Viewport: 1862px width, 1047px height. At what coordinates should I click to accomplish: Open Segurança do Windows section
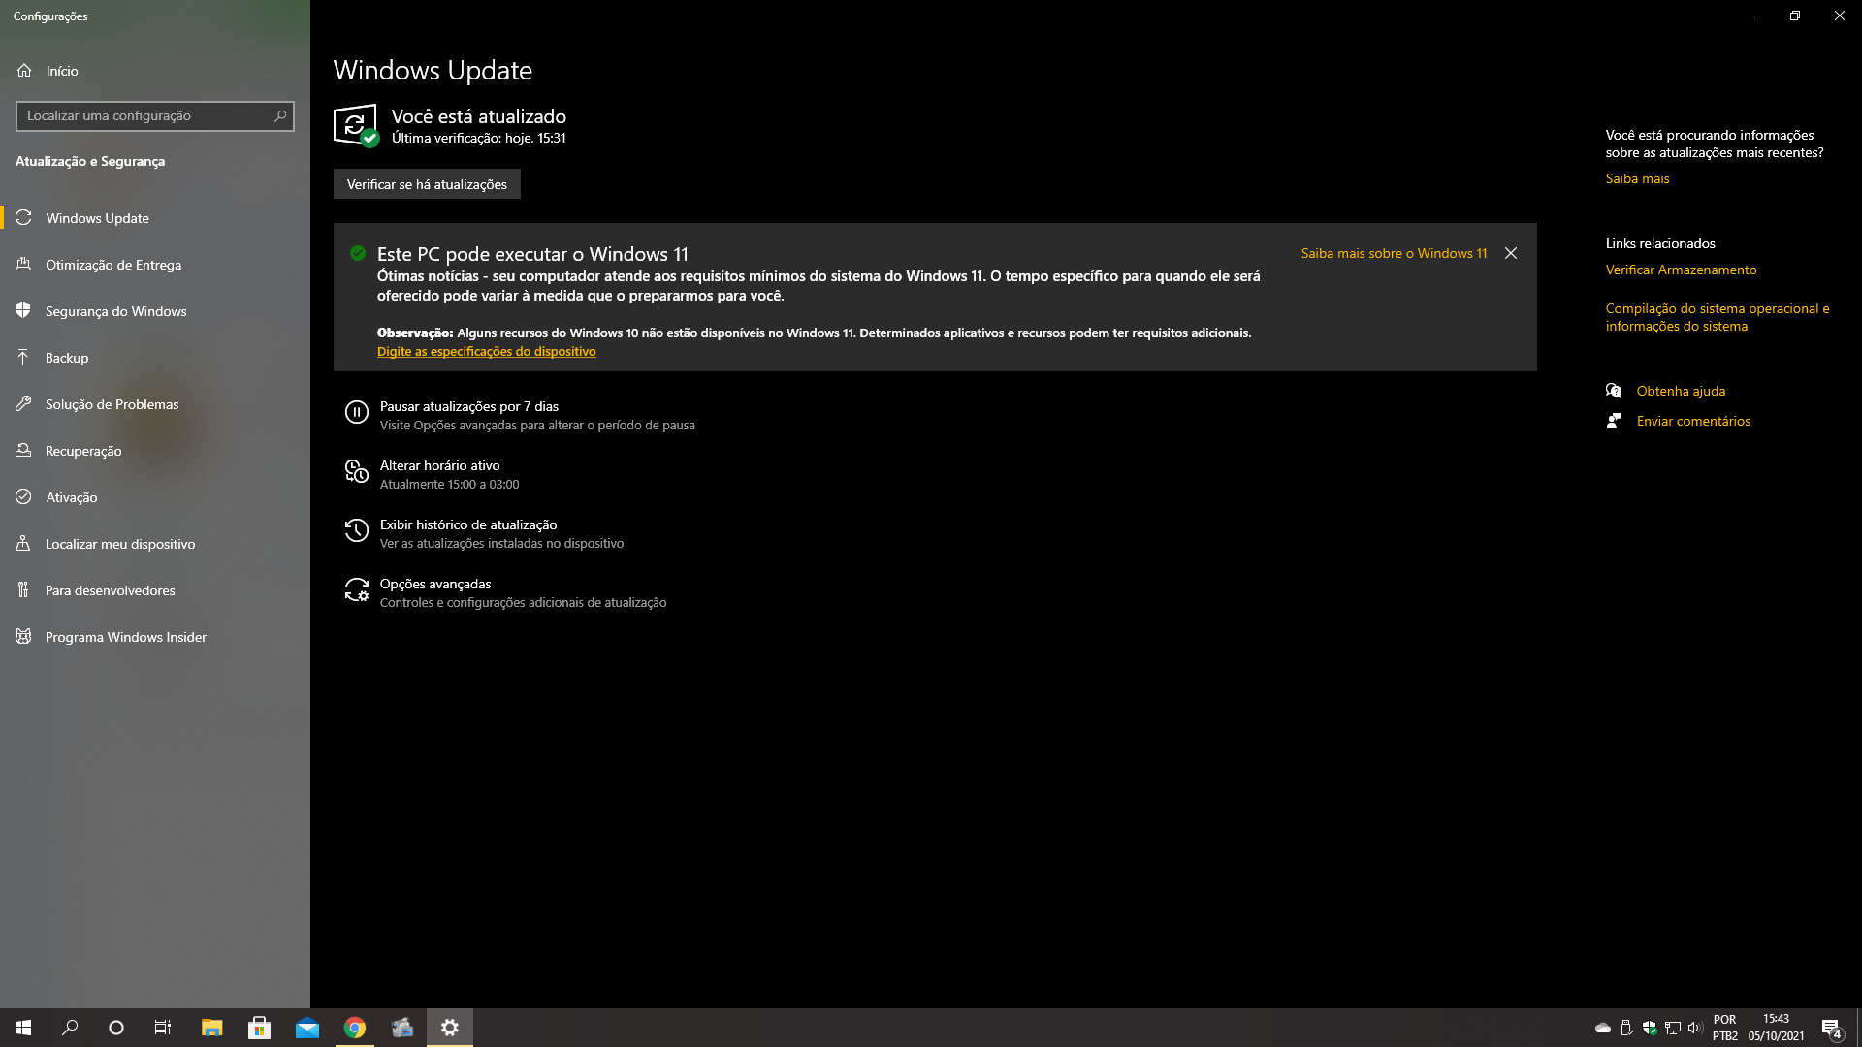pyautogui.click(x=155, y=311)
